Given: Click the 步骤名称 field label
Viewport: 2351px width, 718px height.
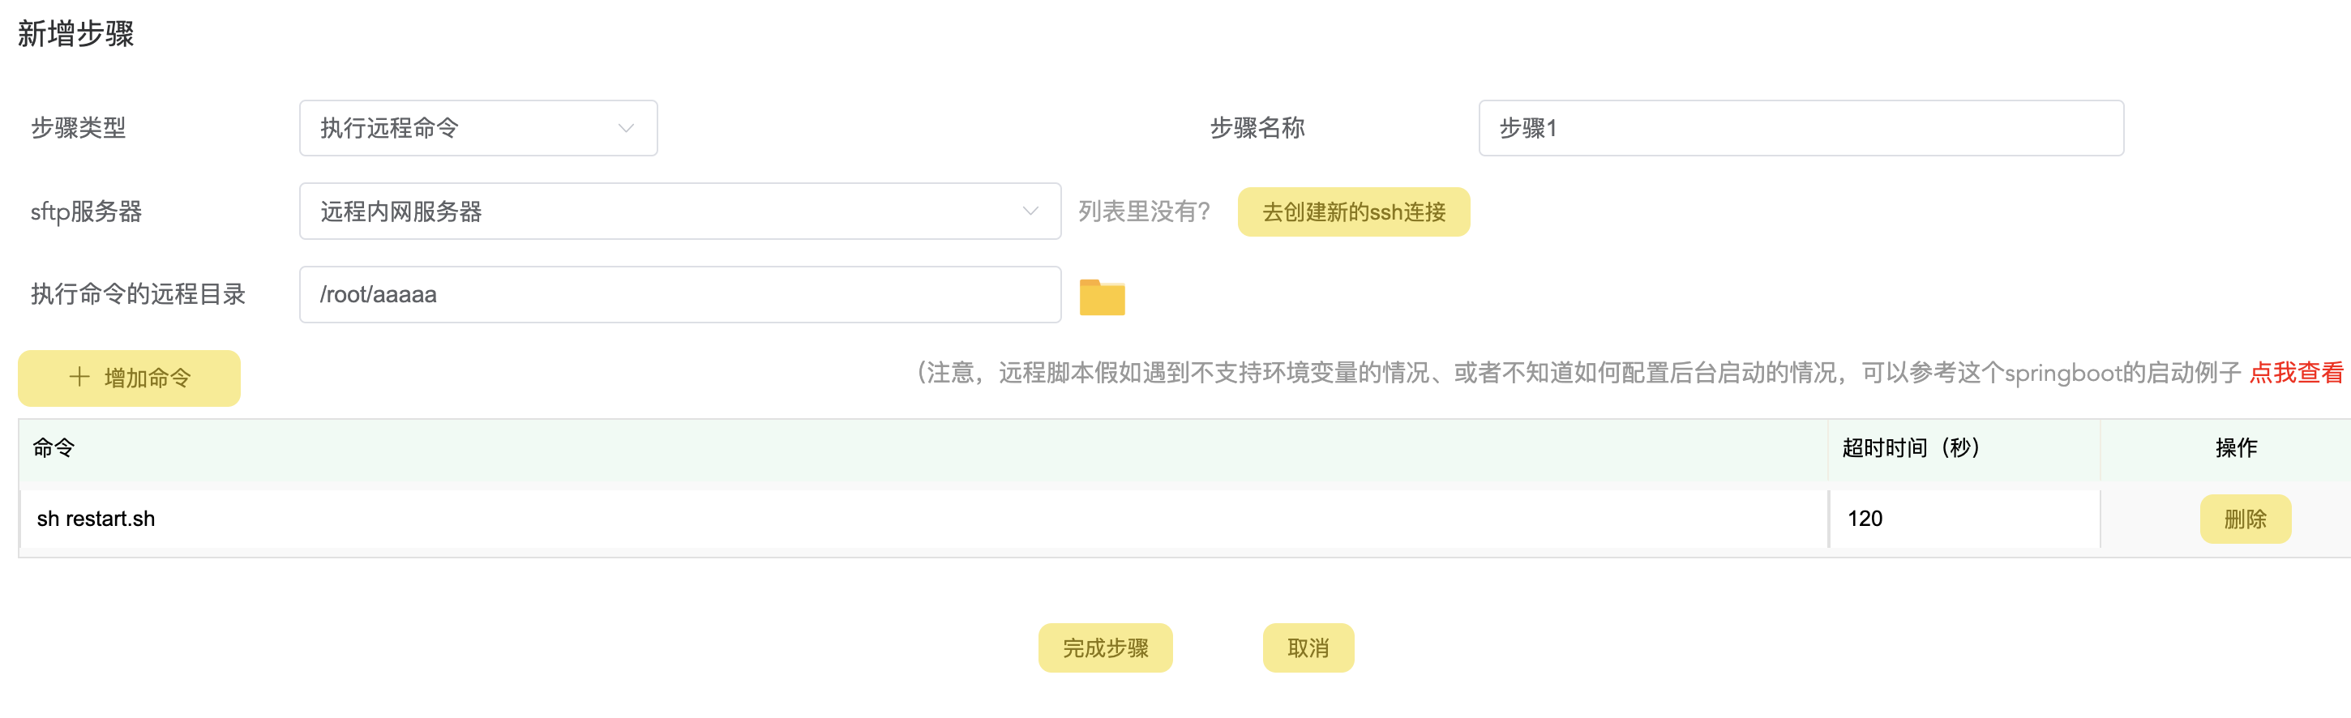Looking at the screenshot, I should tap(1257, 129).
